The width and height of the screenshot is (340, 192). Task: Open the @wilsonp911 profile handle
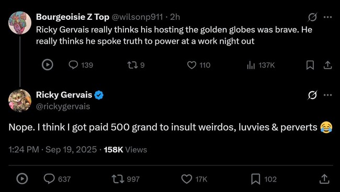tap(137, 17)
